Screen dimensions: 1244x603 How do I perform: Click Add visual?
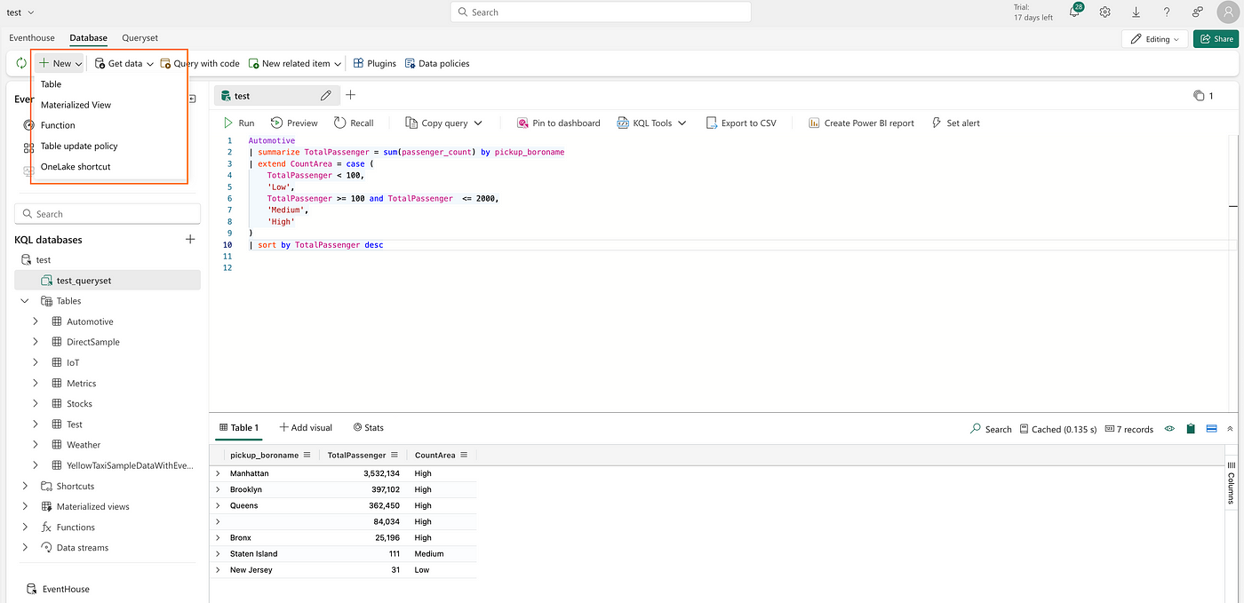click(x=306, y=428)
